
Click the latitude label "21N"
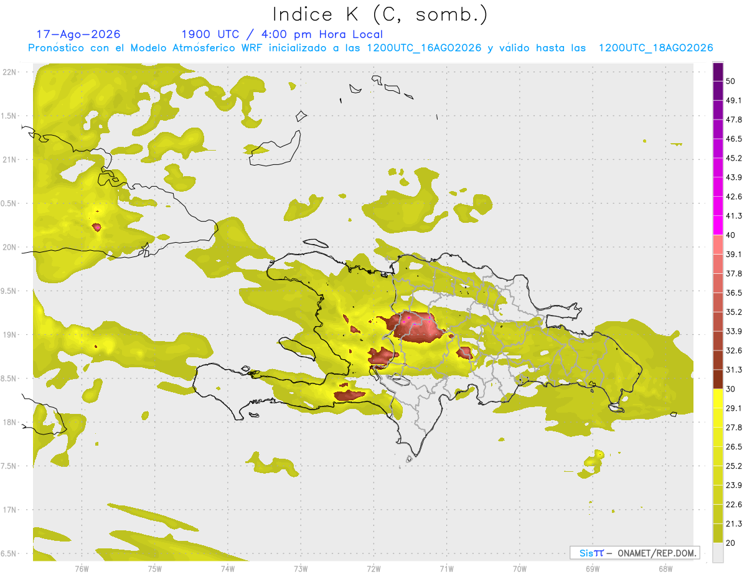click(10, 159)
